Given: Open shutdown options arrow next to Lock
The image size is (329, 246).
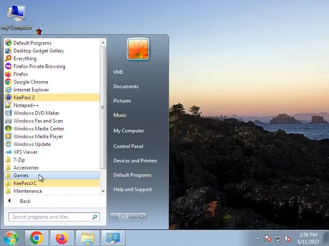Looking at the screenshot, I should pyautogui.click(x=142, y=217).
